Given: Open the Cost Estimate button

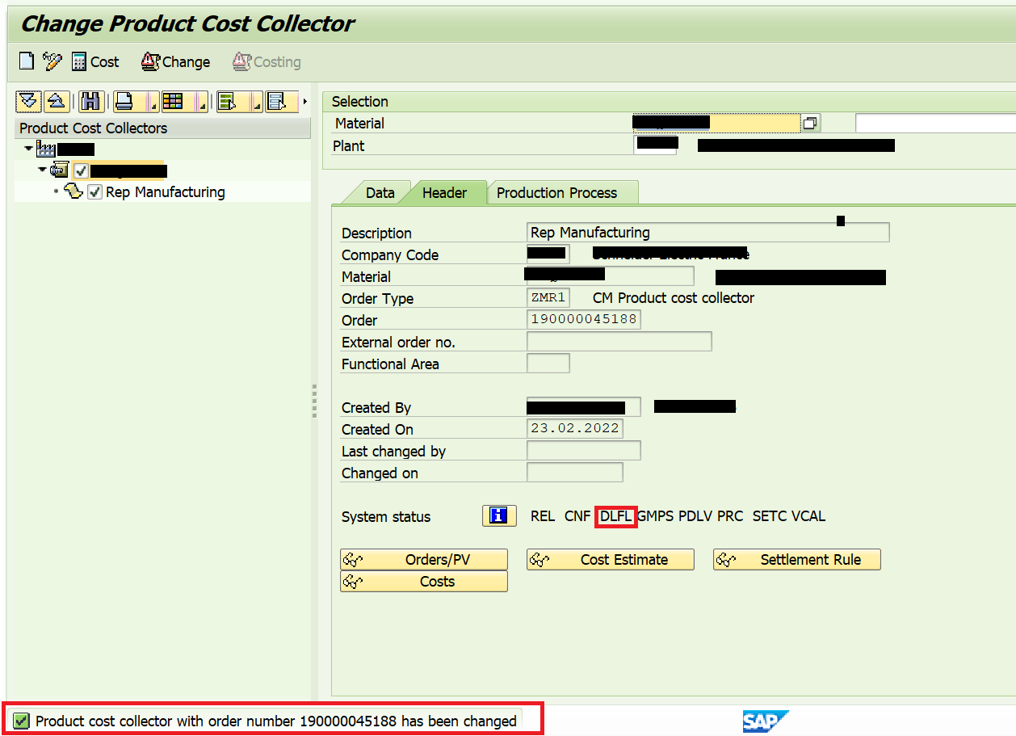Looking at the screenshot, I should [610, 559].
